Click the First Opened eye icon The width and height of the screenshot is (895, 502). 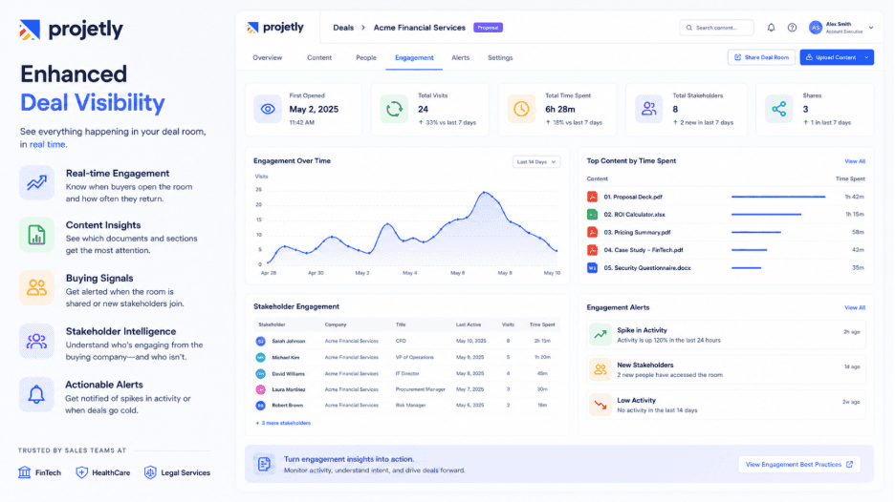[268, 109]
